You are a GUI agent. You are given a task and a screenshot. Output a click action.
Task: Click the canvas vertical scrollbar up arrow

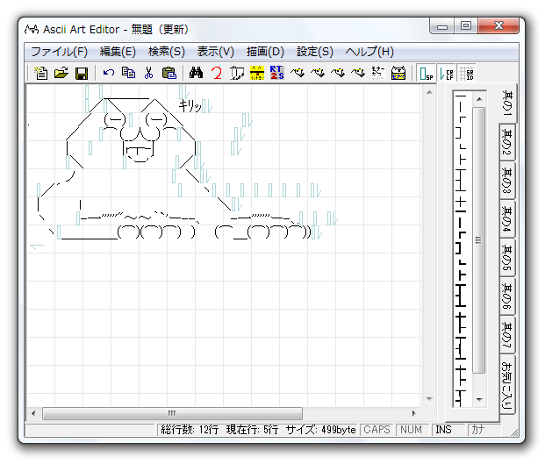coord(429,92)
